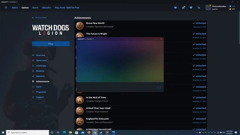
Task: Select Challenges in sidebar
Action: [x=41, y=66]
